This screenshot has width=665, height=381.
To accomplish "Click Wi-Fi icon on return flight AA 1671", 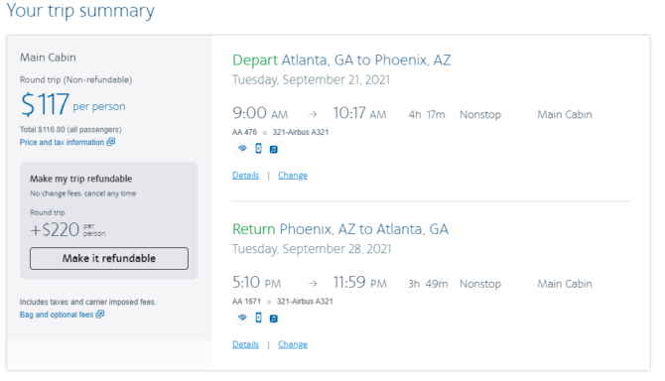I will [242, 317].
